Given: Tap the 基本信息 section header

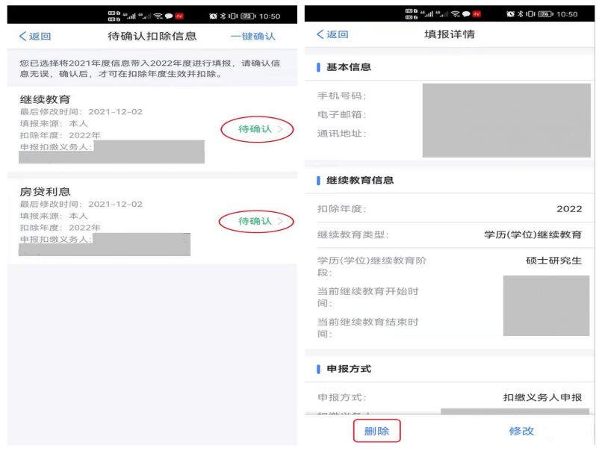Looking at the screenshot, I should 349,67.
